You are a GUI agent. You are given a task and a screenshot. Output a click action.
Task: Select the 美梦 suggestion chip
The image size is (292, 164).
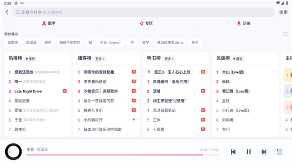(146, 42)
